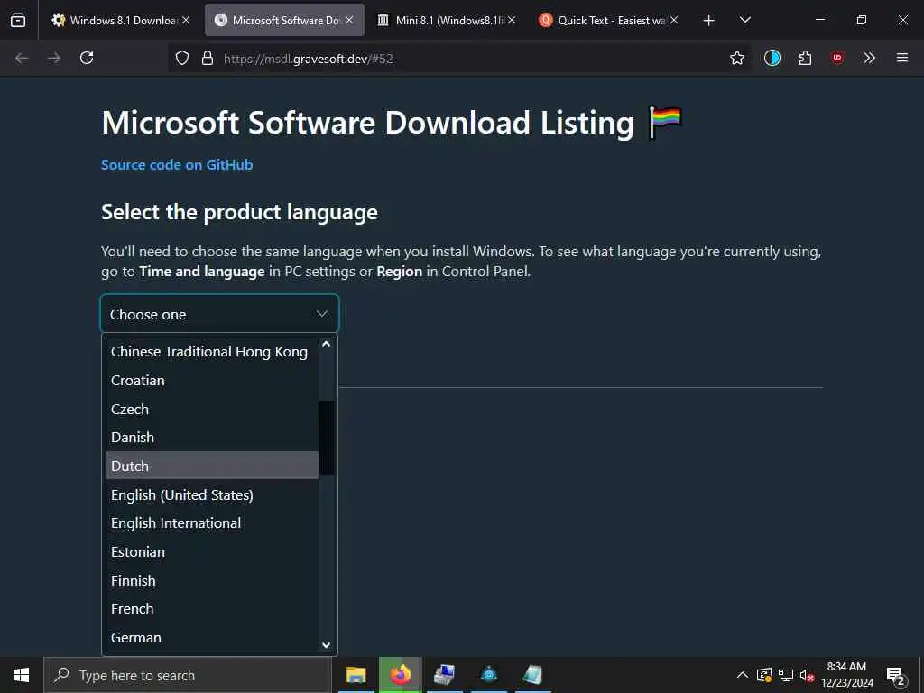Open the security warning tray icon
The image size is (924, 693).
[764, 675]
